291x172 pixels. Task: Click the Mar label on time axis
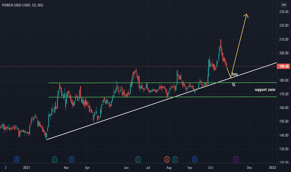(66, 168)
